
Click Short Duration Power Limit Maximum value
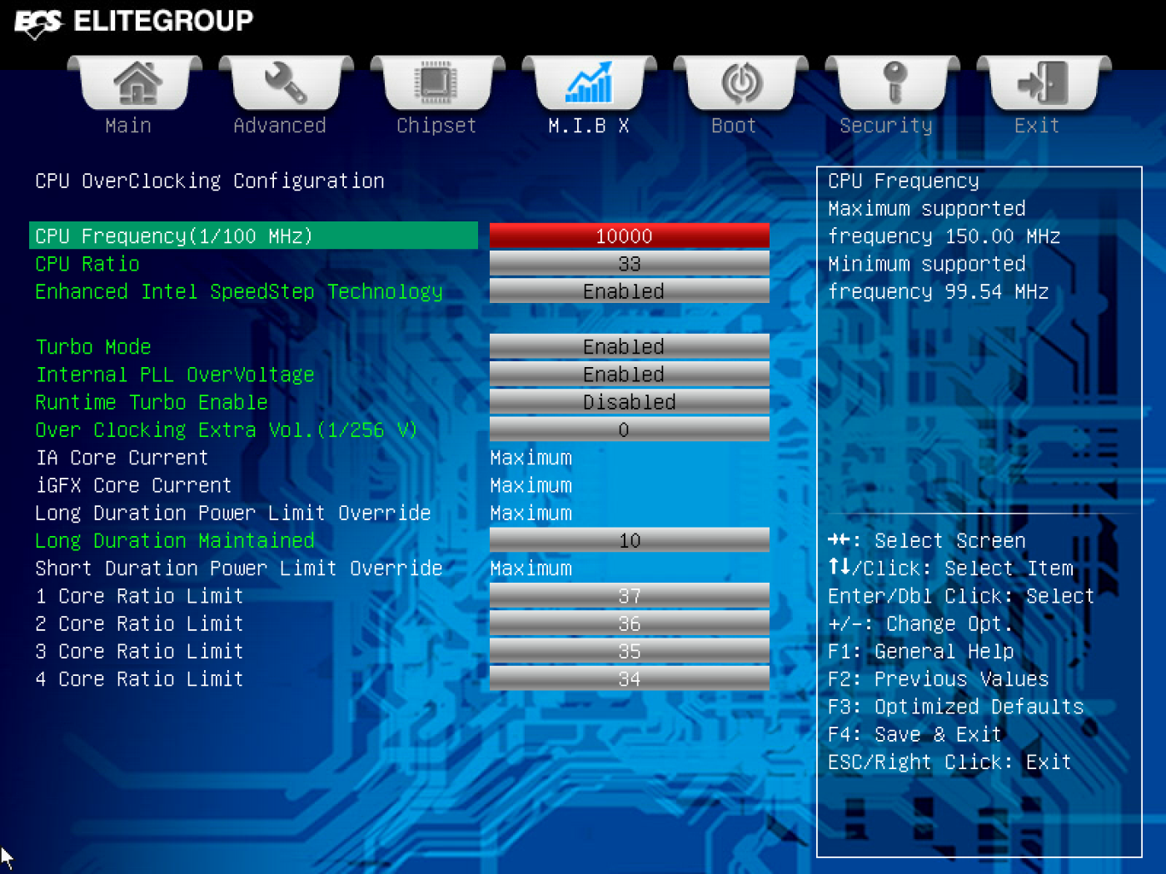pyautogui.click(x=531, y=569)
